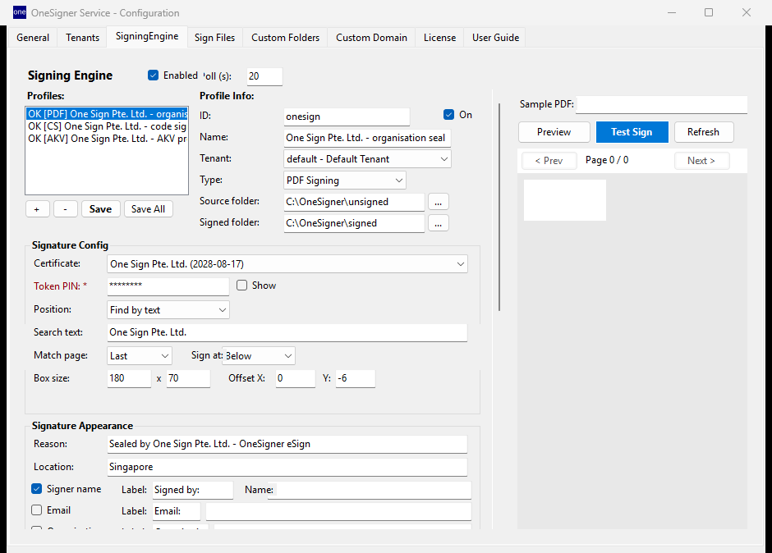Browse for Signed folder with ellipsis button

coord(439,223)
